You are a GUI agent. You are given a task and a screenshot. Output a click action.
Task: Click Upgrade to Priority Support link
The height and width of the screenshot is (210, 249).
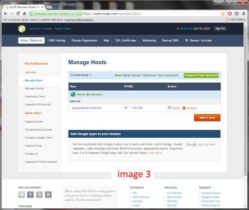41,162
